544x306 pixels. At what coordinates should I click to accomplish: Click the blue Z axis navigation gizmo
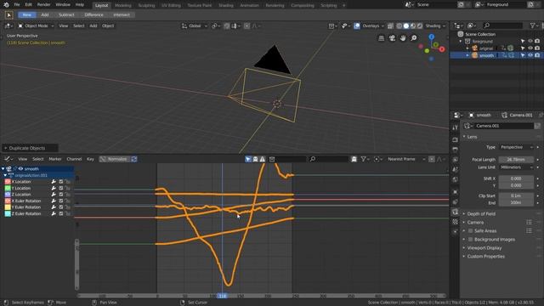pos(431,37)
